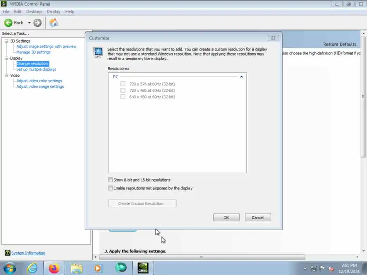
Task: Click the vertical scrollbar thumb at right
Action: coord(363,97)
